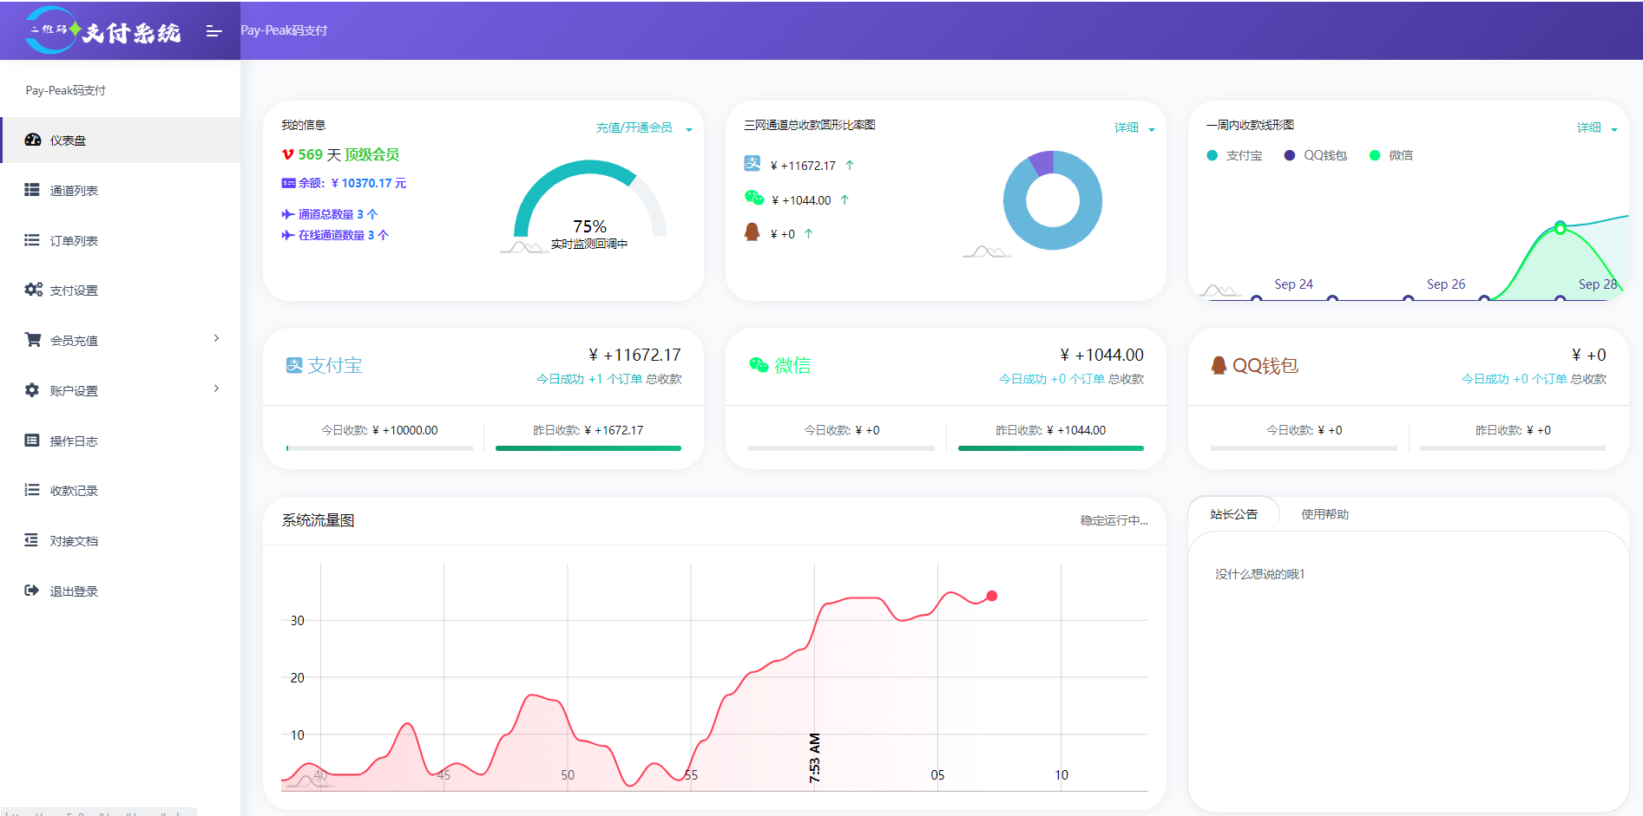1643x816 pixels.
Task: Toggle 微信 series in chart legend
Action: [1391, 155]
